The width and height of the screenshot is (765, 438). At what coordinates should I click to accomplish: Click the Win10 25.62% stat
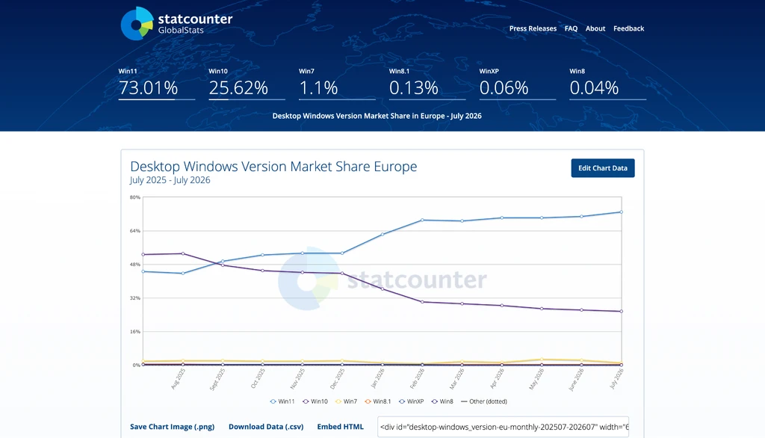pos(247,84)
